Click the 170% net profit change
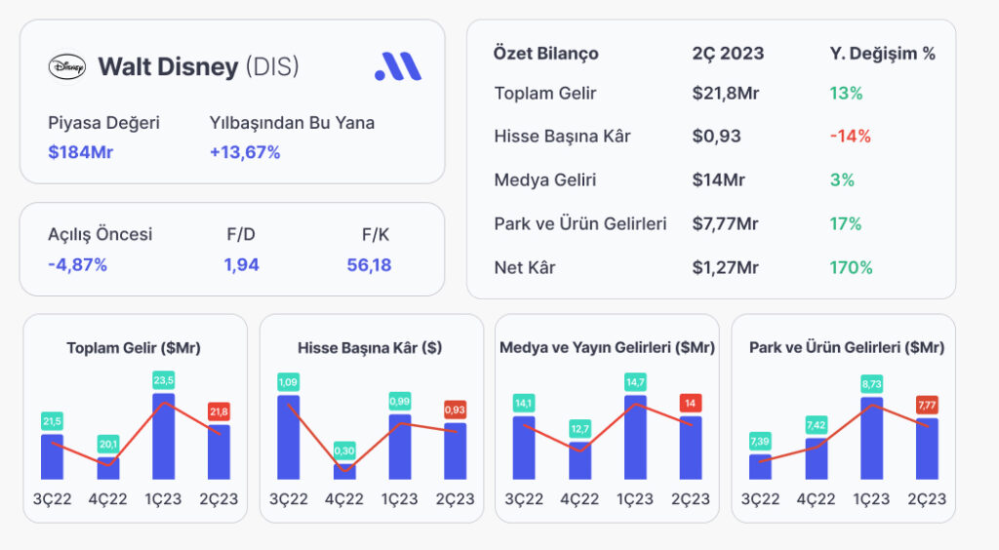The image size is (999, 550). tap(851, 267)
